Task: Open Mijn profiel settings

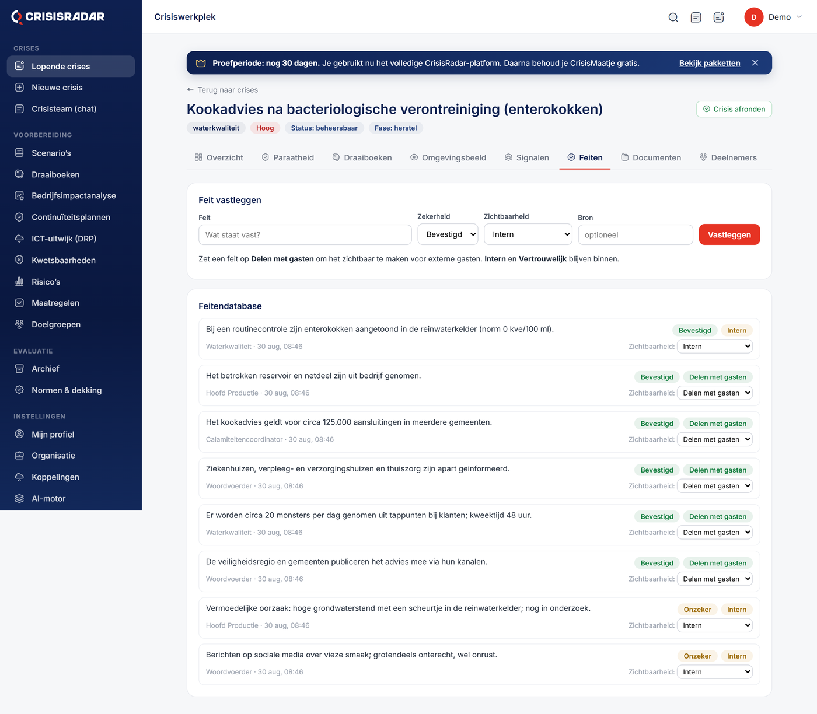Action: coord(71,434)
